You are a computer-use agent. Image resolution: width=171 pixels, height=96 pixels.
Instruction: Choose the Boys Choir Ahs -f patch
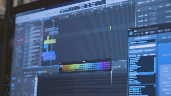[135, 91]
